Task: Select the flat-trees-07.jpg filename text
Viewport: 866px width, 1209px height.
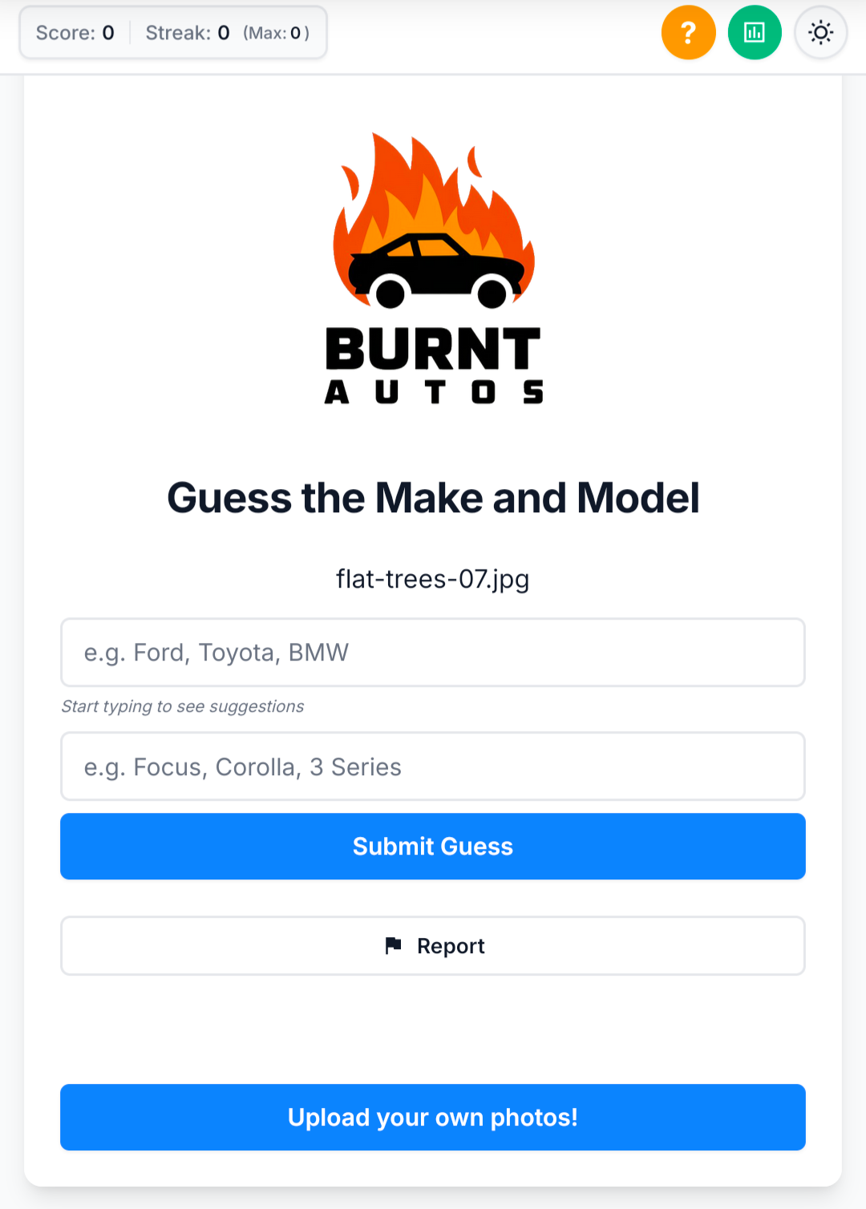Action: click(x=433, y=579)
